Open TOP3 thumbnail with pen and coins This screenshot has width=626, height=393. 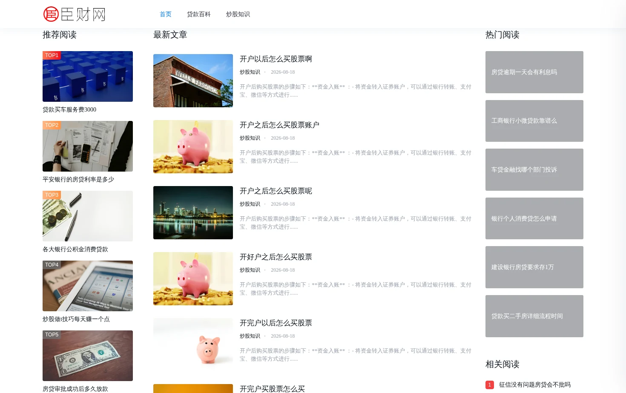pos(88,216)
